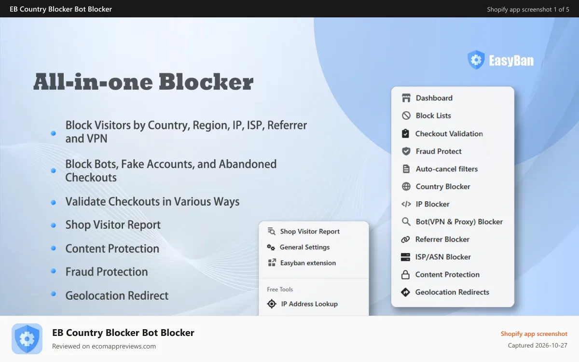The image size is (579, 362).
Task: Open General Settings label
Action: click(304, 247)
